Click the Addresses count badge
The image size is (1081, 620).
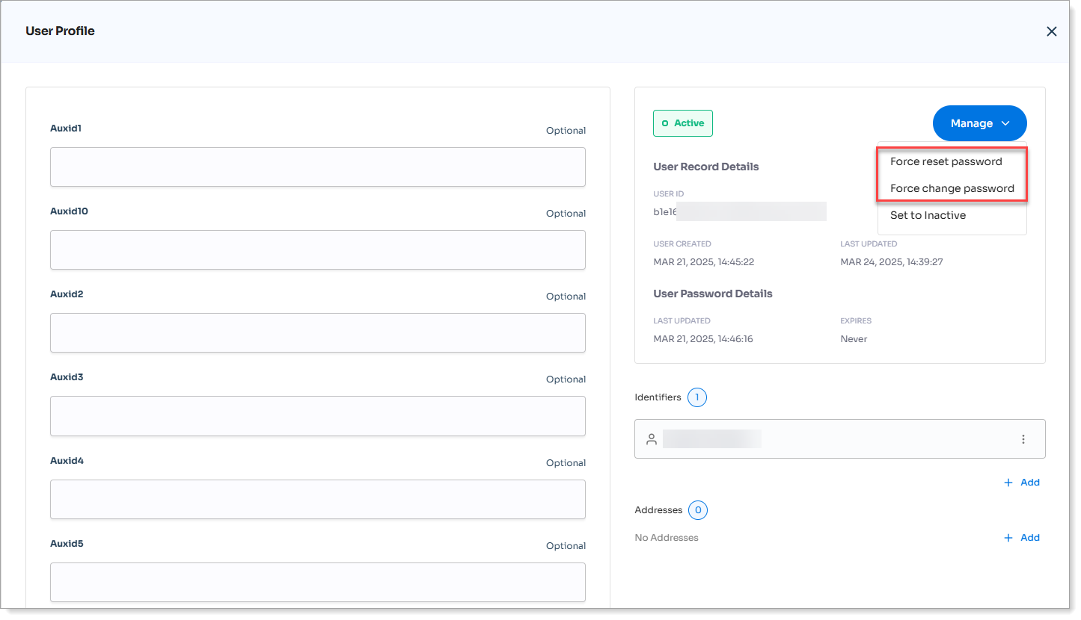tap(697, 510)
